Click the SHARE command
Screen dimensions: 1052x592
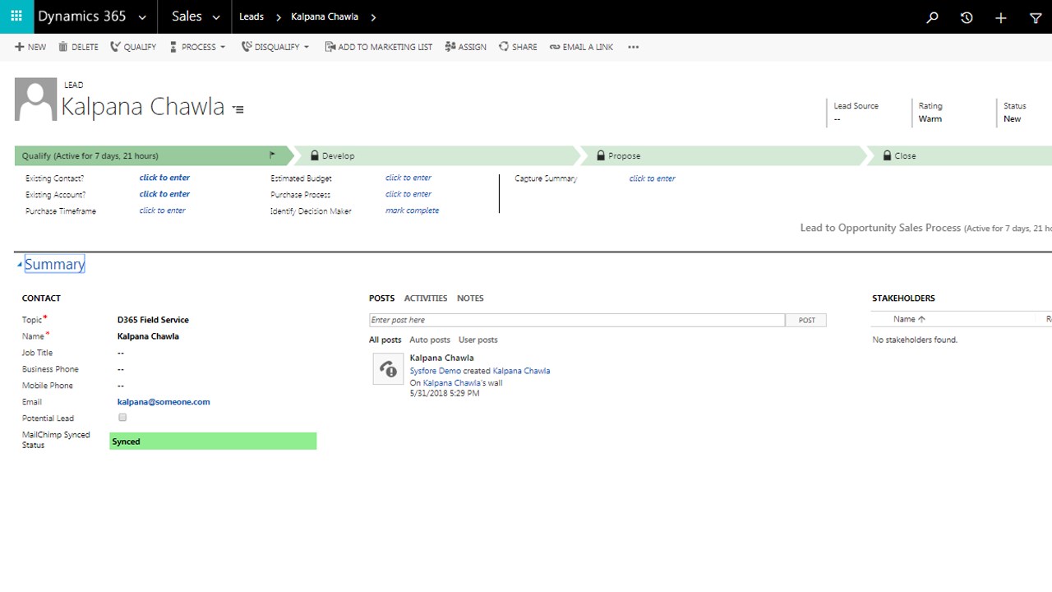tap(518, 47)
